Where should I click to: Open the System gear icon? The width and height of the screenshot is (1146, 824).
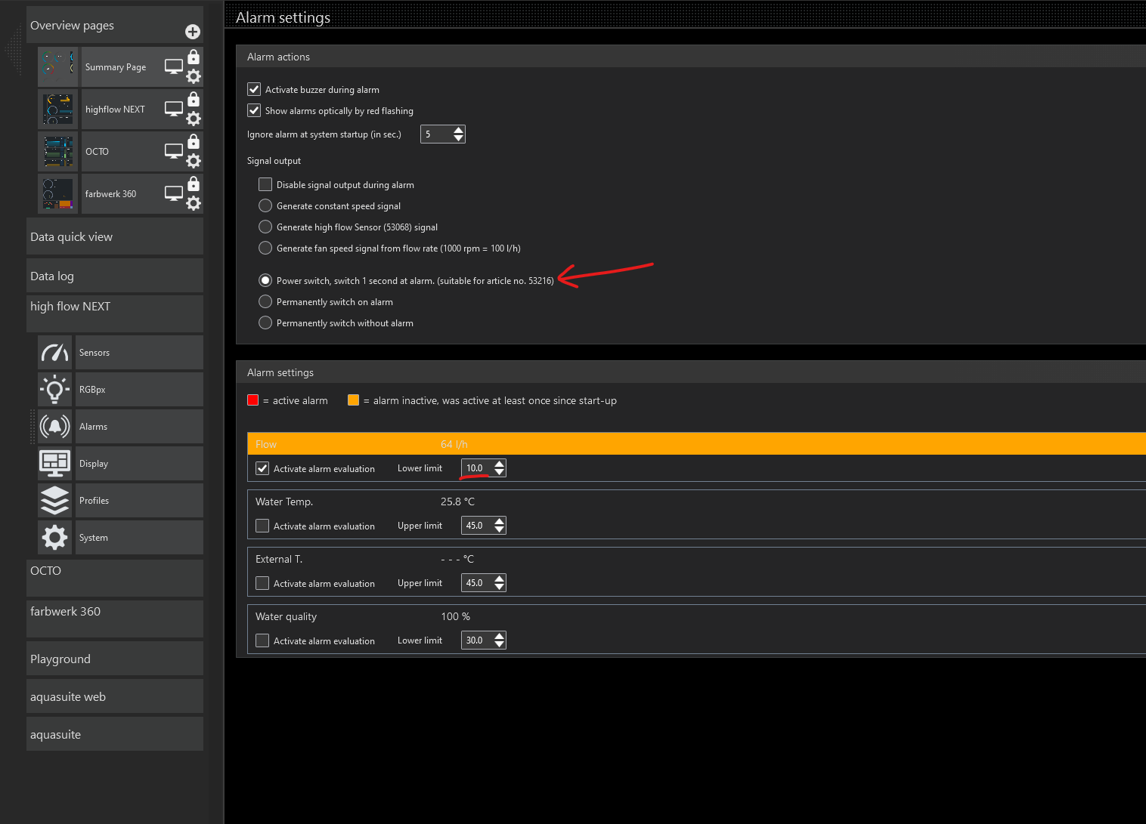pyautogui.click(x=55, y=538)
